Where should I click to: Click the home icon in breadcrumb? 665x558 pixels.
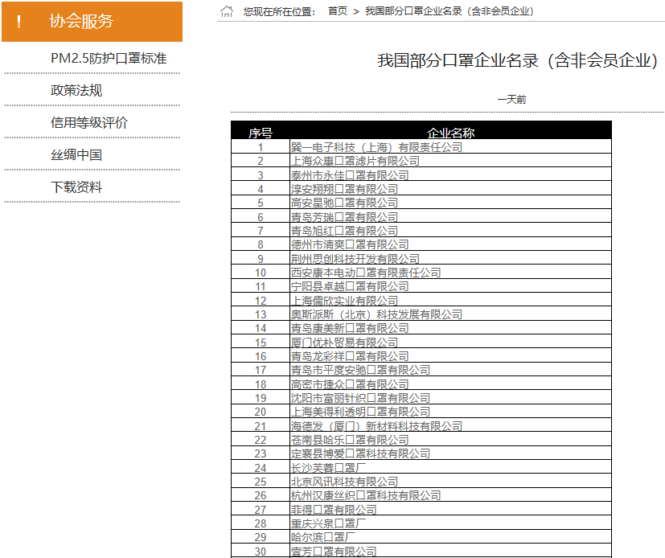pos(227,11)
